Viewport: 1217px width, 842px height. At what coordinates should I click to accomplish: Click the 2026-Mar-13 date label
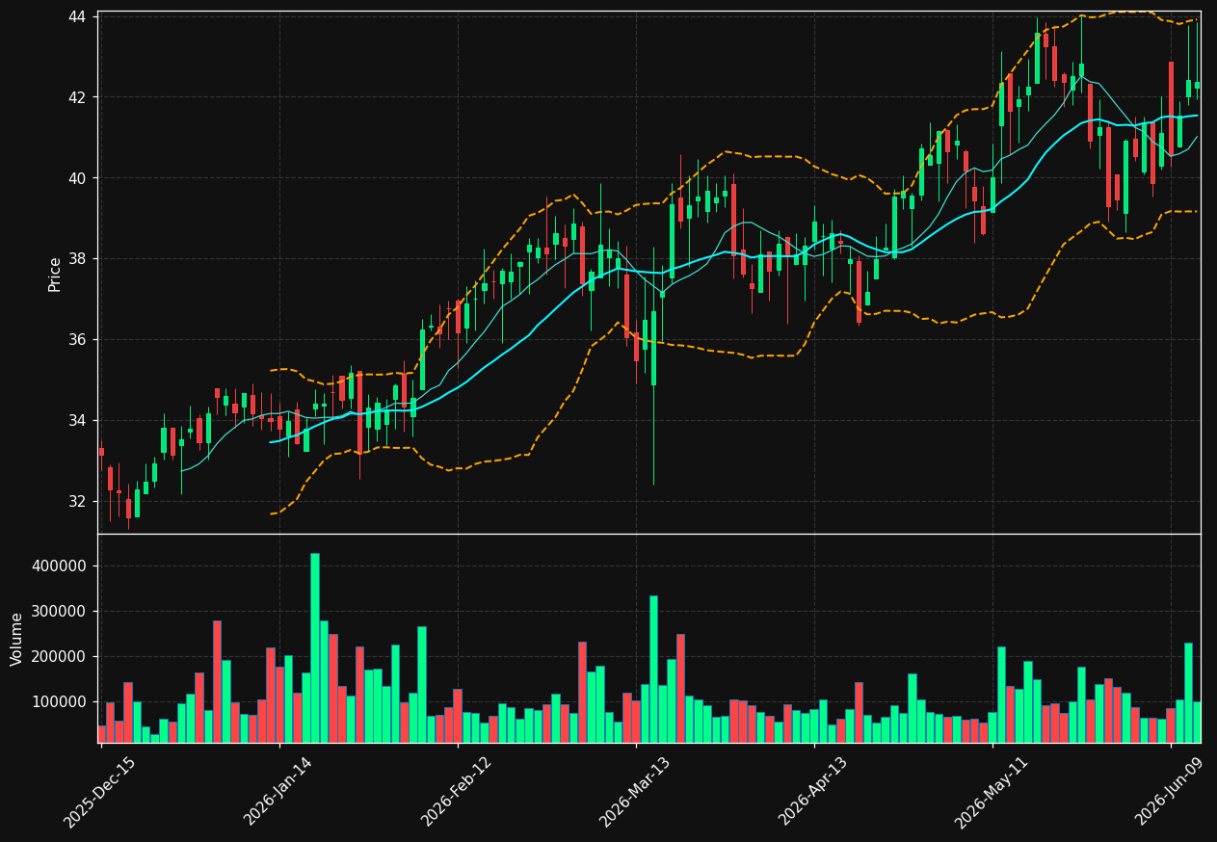click(x=635, y=792)
